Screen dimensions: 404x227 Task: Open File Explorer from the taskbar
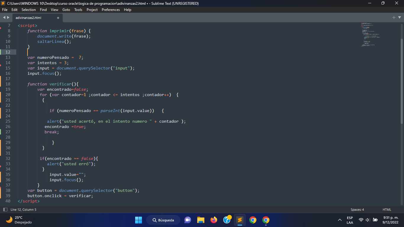[x=201, y=220]
